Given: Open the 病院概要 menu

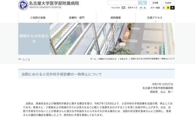Looking at the screenshot, I should pos(116,18).
